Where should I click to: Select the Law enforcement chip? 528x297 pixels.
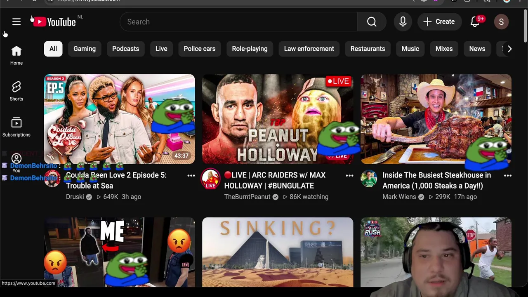click(309, 49)
